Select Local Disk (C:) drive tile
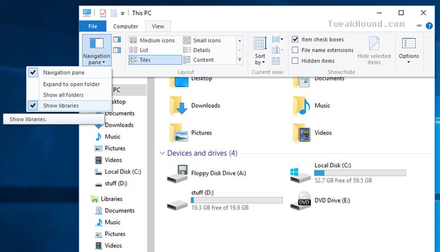This screenshot has width=440, height=252. [348, 173]
